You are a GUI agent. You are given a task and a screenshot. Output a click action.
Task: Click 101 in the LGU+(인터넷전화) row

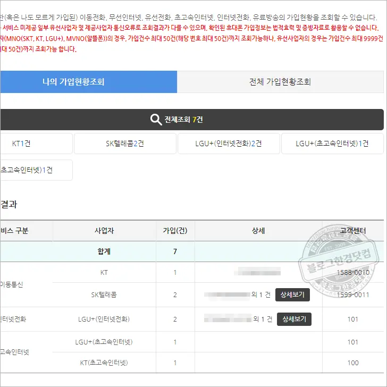pos(352,319)
